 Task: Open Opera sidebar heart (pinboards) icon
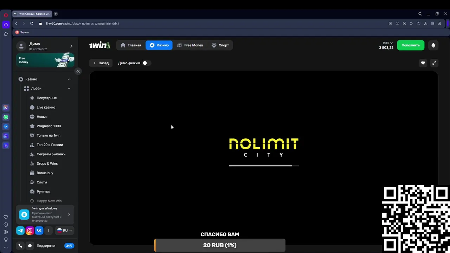click(6, 217)
